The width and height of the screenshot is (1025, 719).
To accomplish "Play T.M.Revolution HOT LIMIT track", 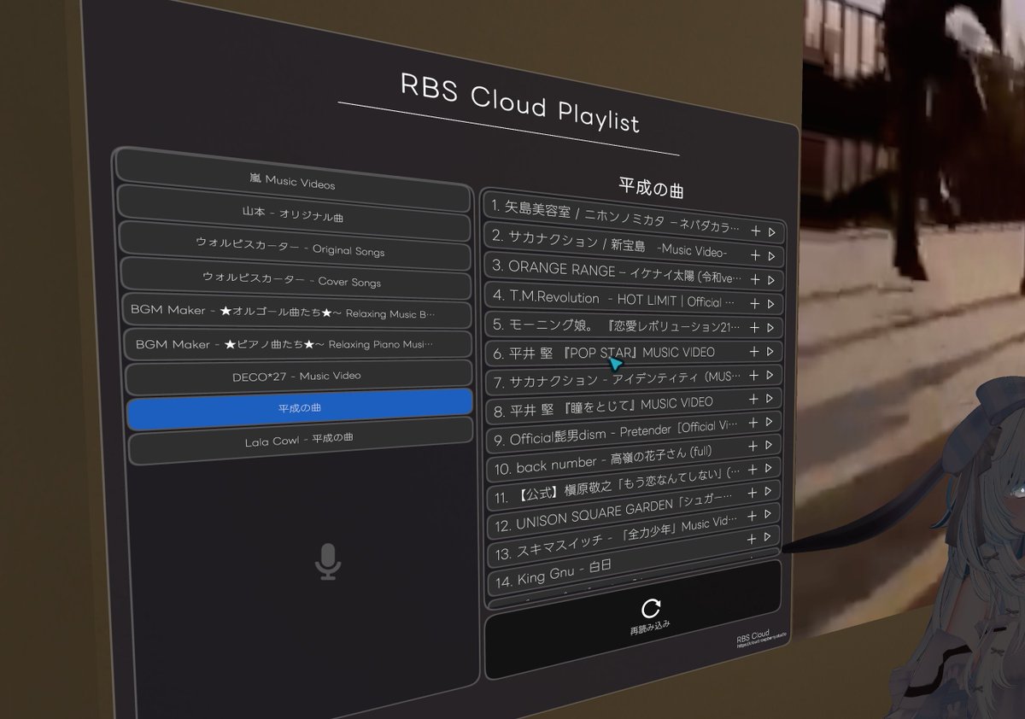I will (x=770, y=303).
